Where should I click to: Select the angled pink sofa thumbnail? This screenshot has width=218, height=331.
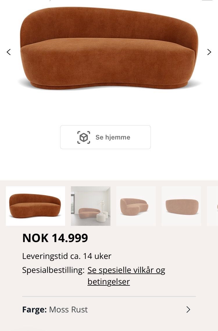pos(136,206)
